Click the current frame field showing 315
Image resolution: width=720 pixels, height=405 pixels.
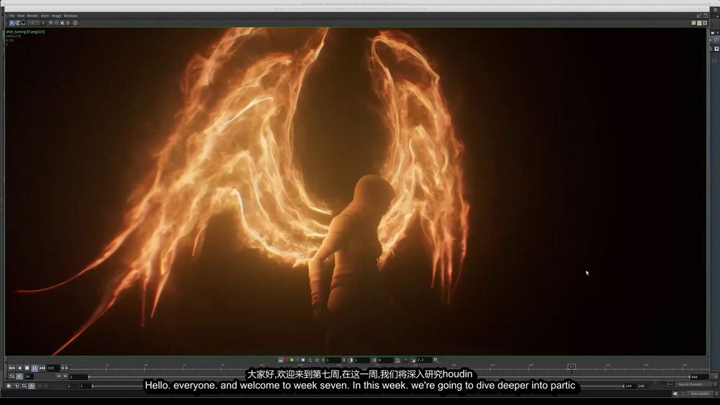(54, 368)
